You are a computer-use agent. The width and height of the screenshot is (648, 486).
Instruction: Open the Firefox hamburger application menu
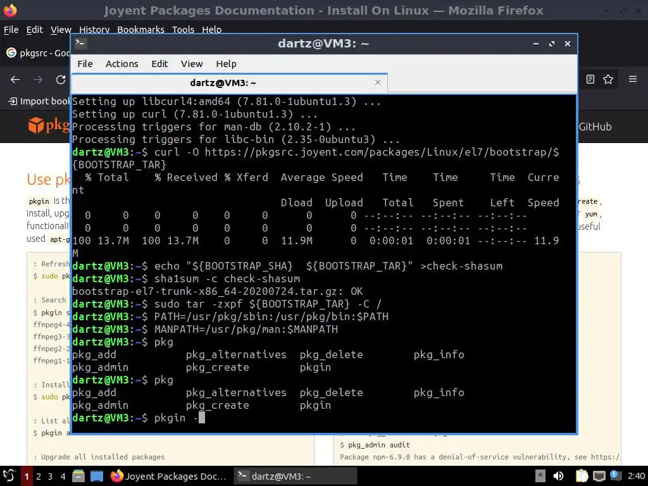click(x=633, y=79)
